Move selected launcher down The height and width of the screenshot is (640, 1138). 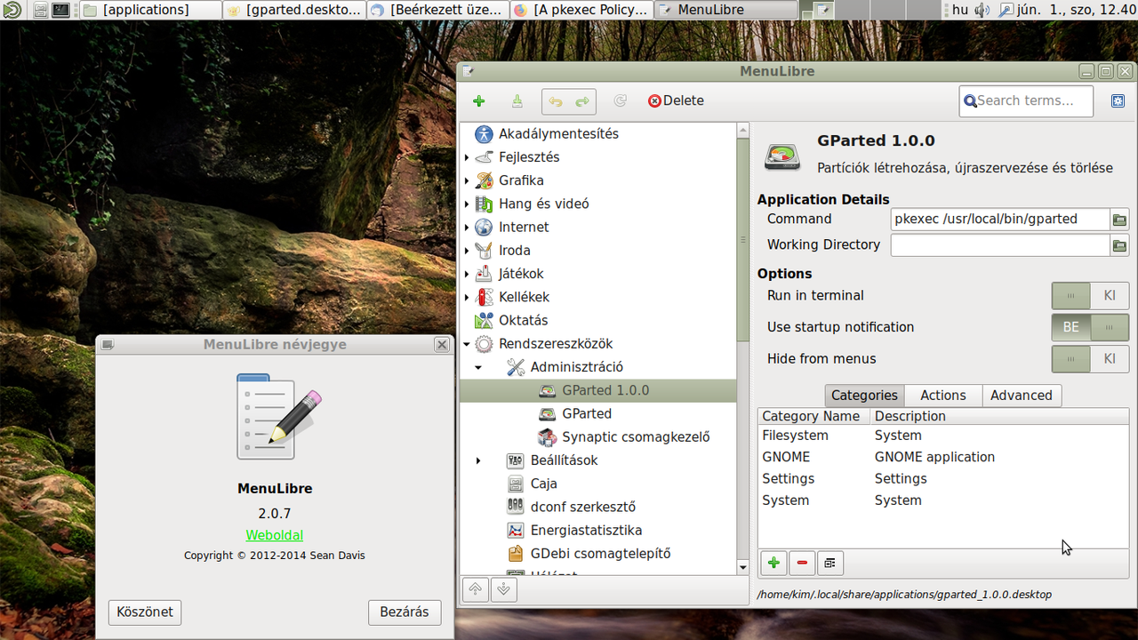point(503,589)
